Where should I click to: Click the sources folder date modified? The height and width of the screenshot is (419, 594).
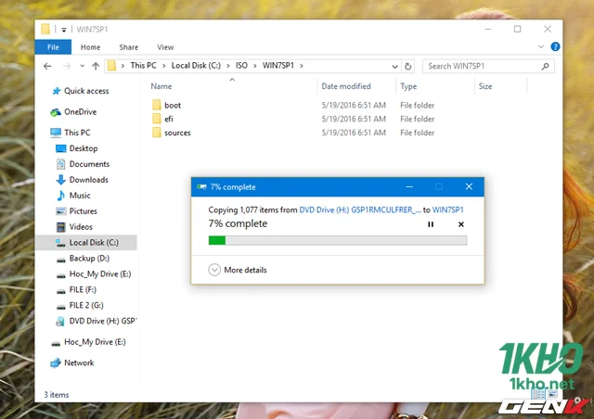pyautogui.click(x=354, y=133)
